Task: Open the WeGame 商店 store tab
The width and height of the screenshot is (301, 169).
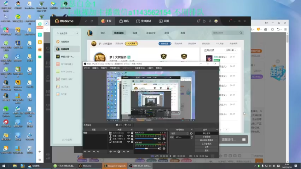Action: (x=124, y=21)
